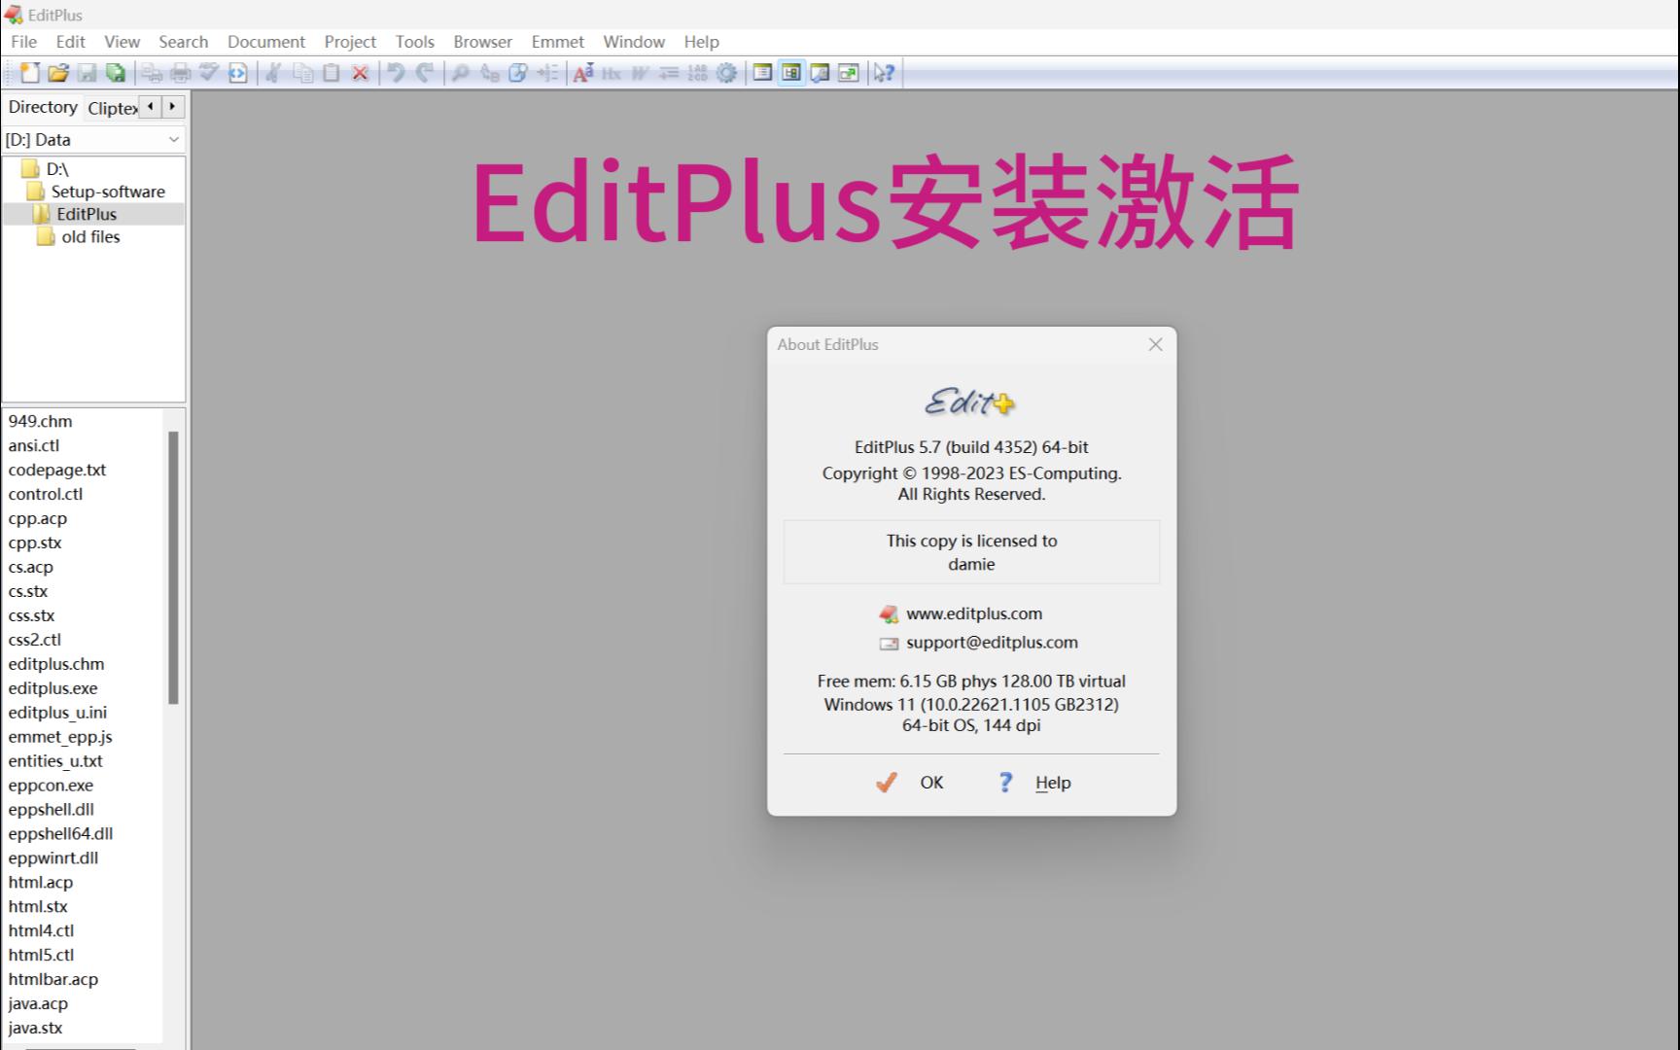Click OK in About EditPlus dialog

click(x=911, y=783)
